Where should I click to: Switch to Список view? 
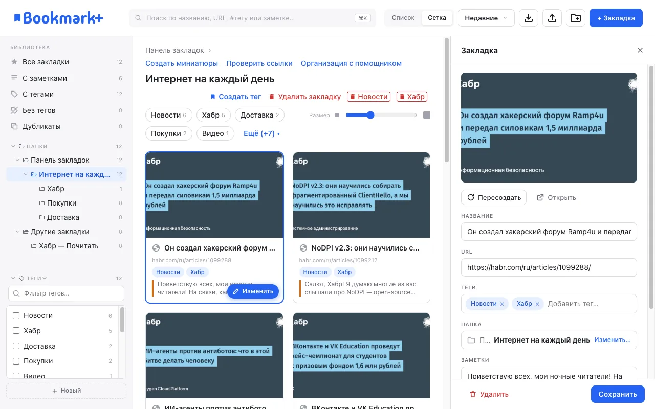[403, 18]
